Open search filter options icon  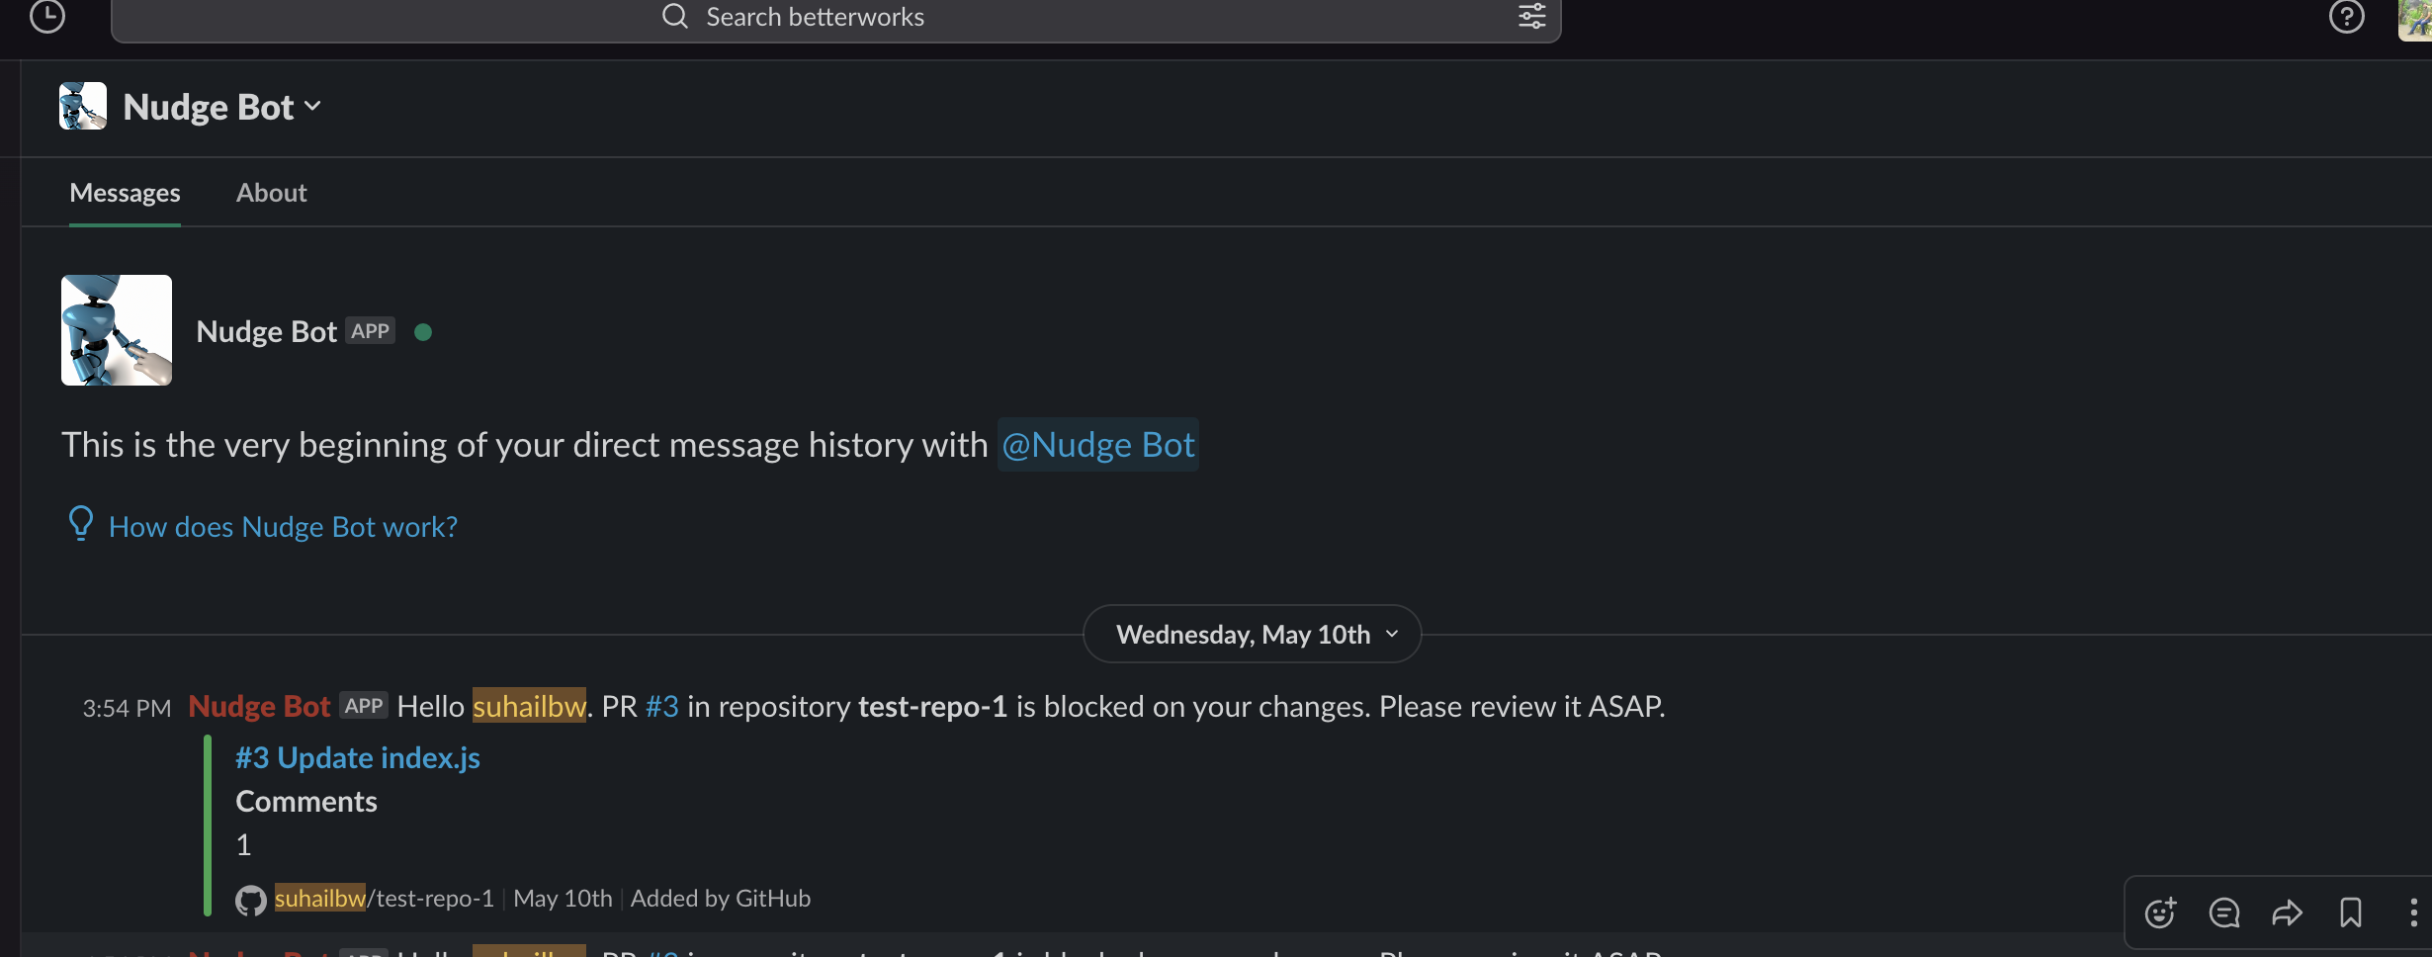pos(1531,16)
